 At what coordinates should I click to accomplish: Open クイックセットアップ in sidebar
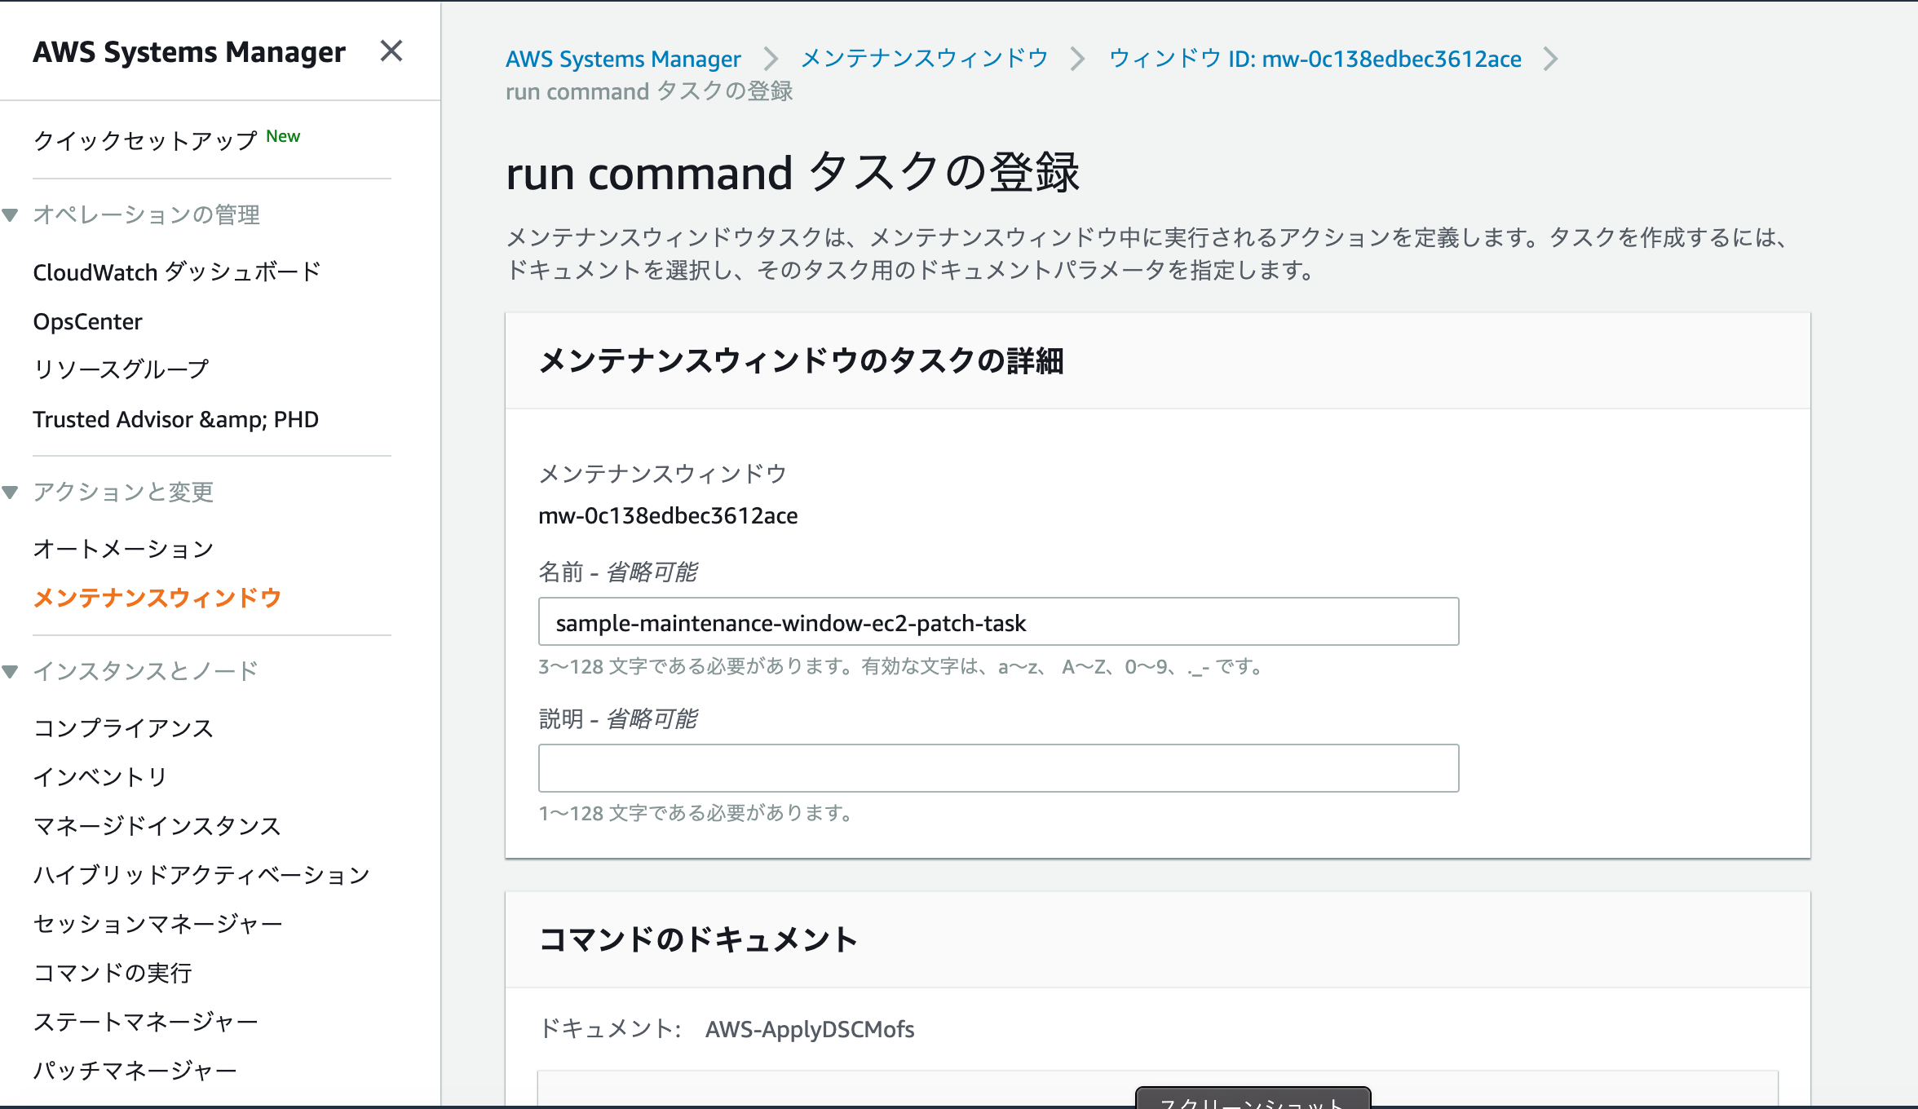[x=145, y=140]
